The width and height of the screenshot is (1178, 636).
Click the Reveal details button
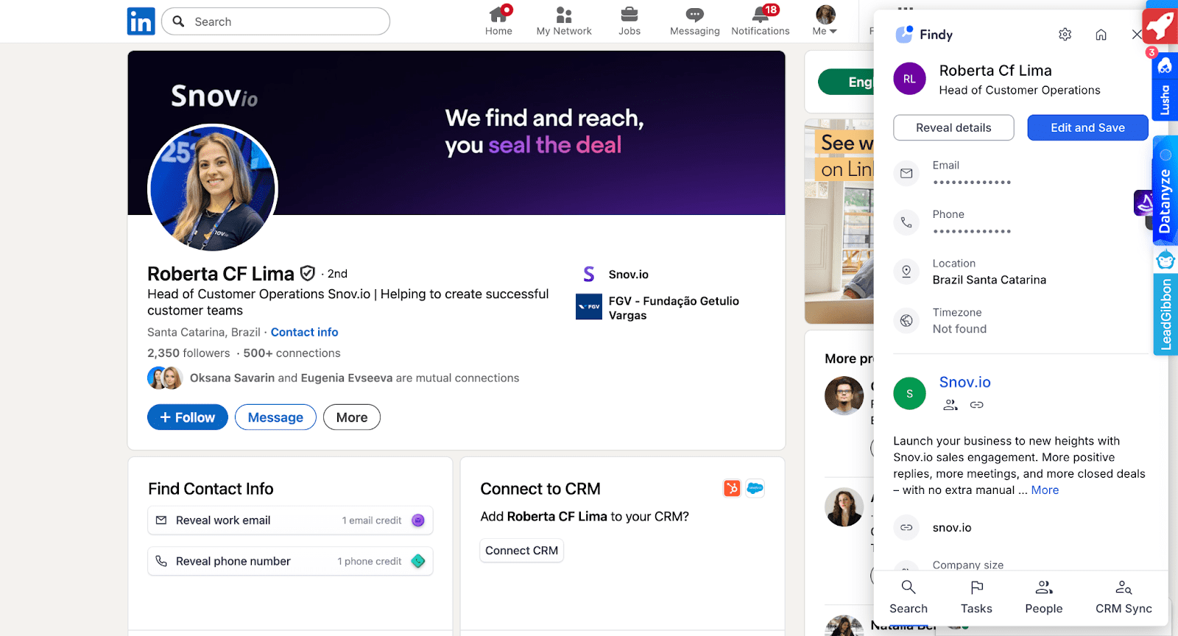point(953,127)
